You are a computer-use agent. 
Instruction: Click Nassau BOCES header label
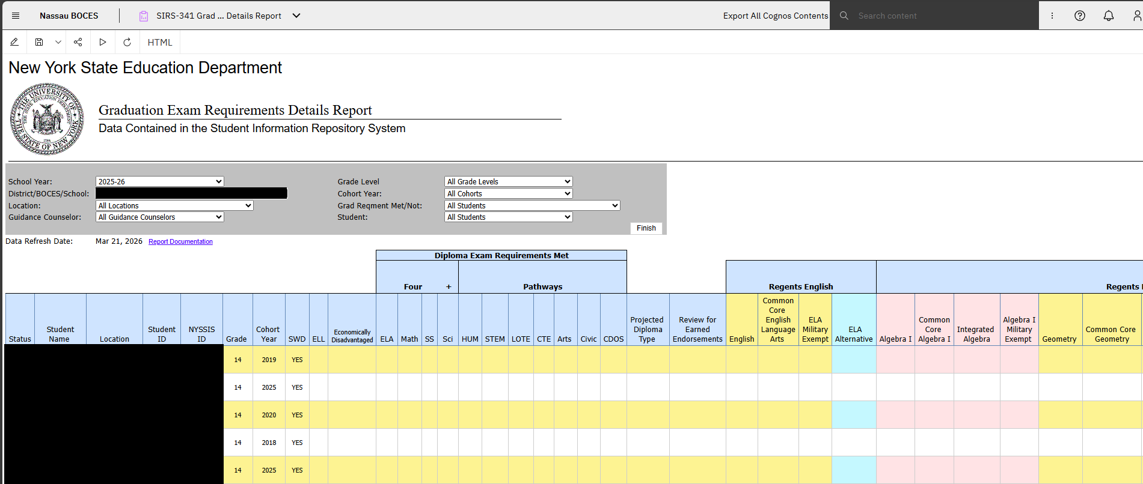click(69, 16)
